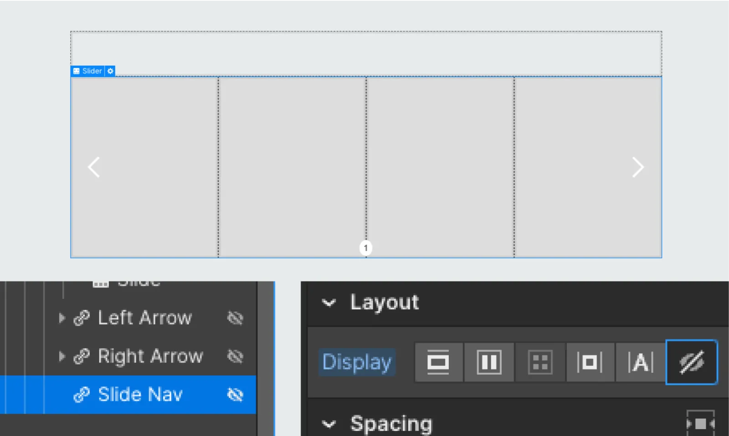Screen dimensions: 729x436
Task: Expand the Left Arrow tree item
Action: (62, 318)
